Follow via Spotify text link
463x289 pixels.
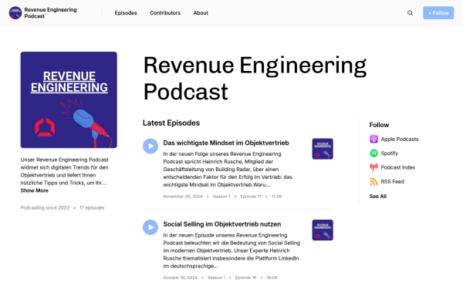[389, 153]
